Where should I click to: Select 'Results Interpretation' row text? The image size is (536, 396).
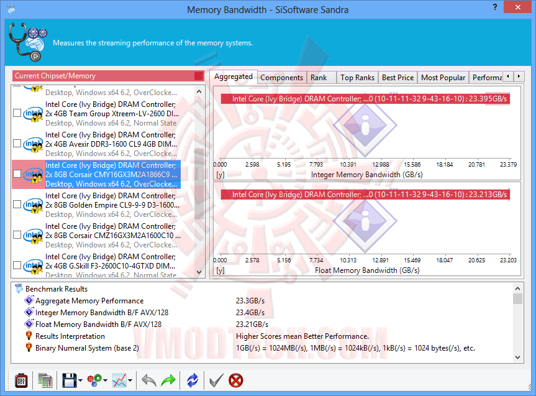70,336
